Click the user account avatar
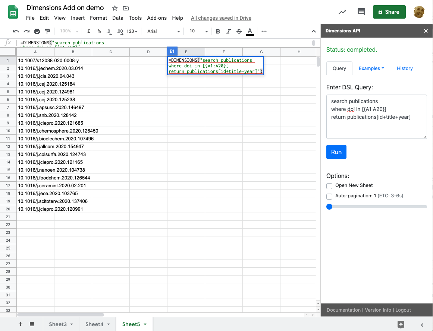Viewport: 433px width, 331px height. [x=419, y=12]
